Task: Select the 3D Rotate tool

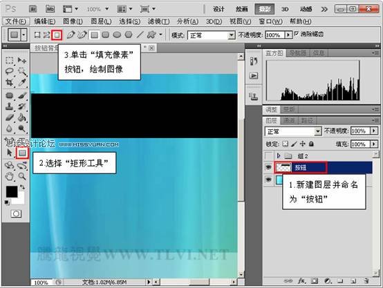Action: coord(10,166)
